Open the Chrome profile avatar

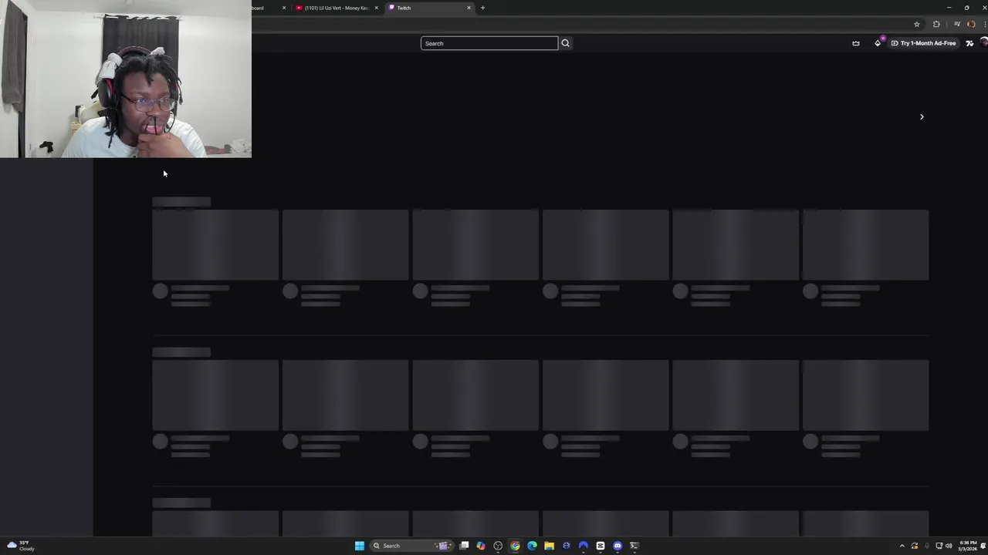pyautogui.click(x=971, y=24)
